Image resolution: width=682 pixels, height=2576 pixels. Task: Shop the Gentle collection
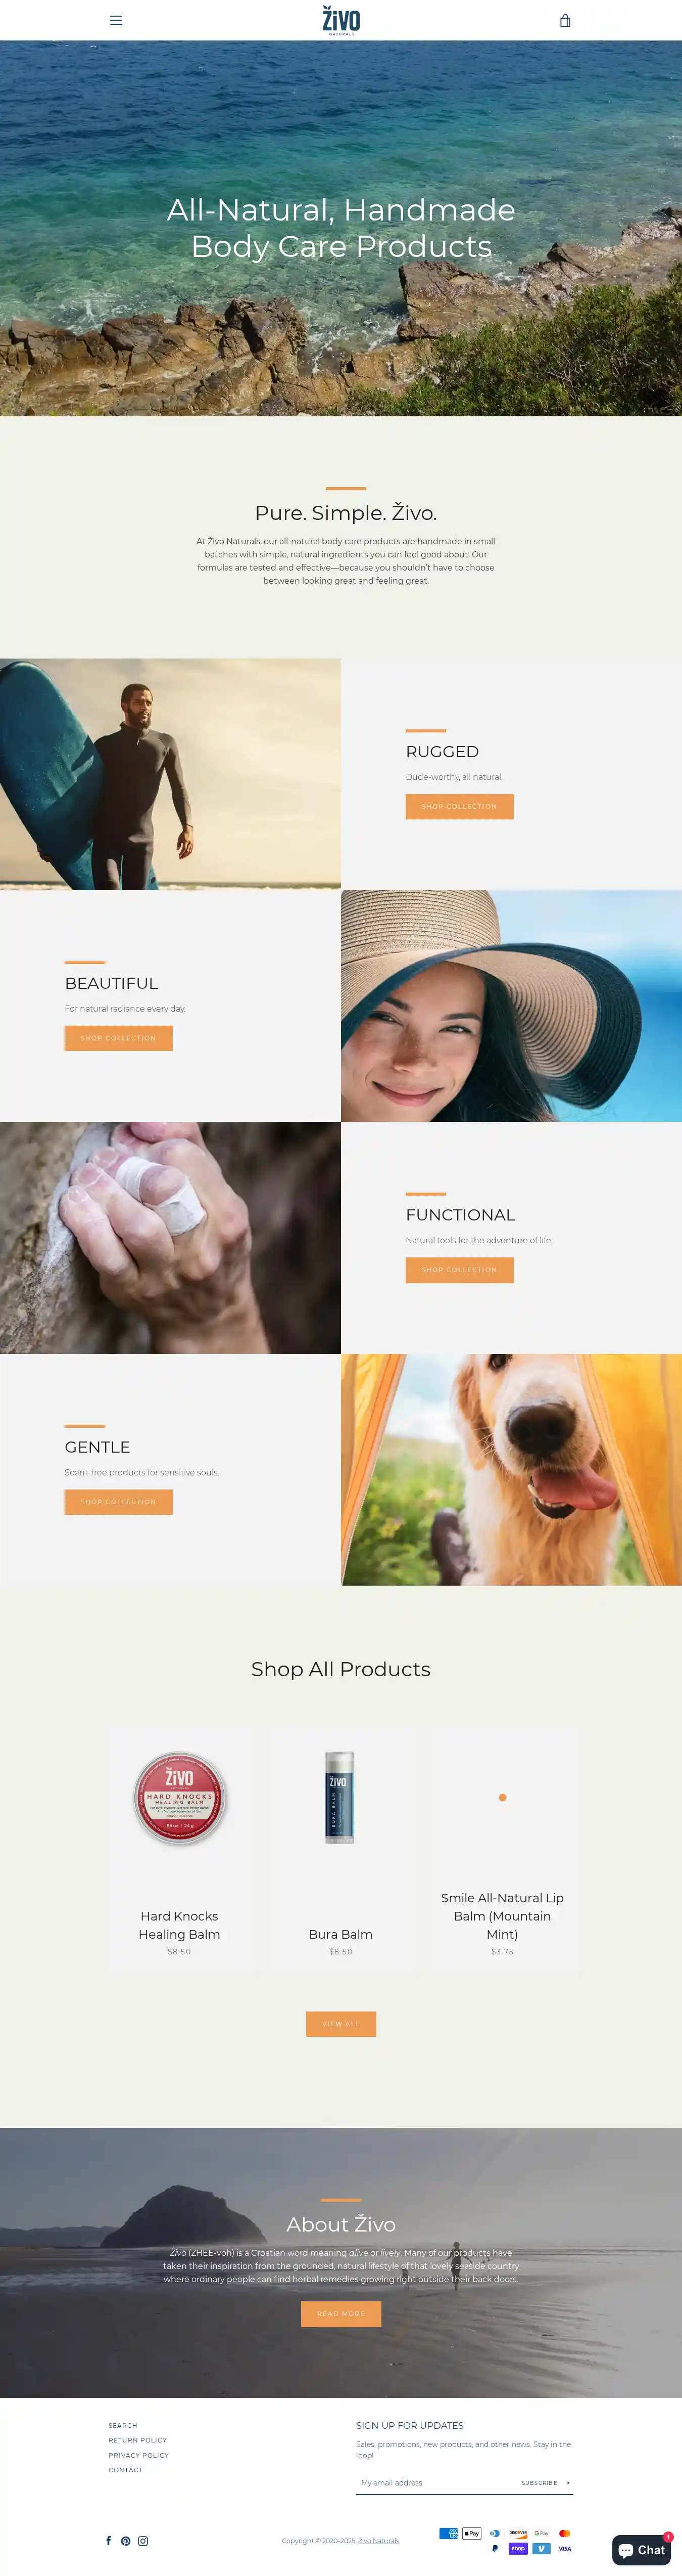click(119, 1502)
